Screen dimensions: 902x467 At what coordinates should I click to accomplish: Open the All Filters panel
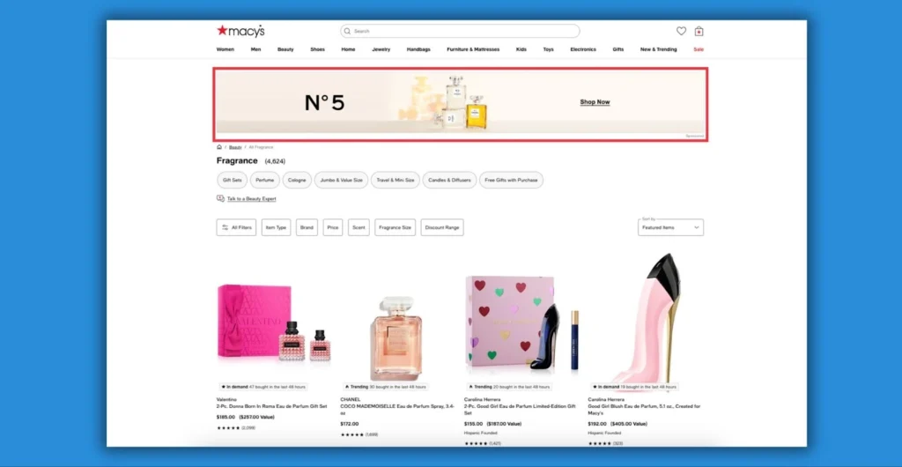236,227
